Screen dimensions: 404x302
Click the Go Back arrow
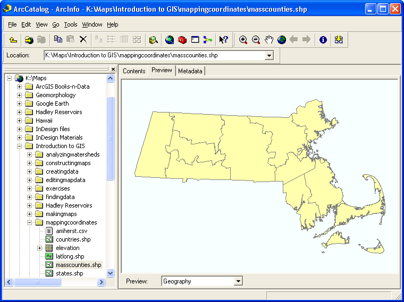tap(294, 39)
